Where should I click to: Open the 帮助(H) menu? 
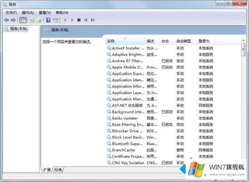click(62, 13)
